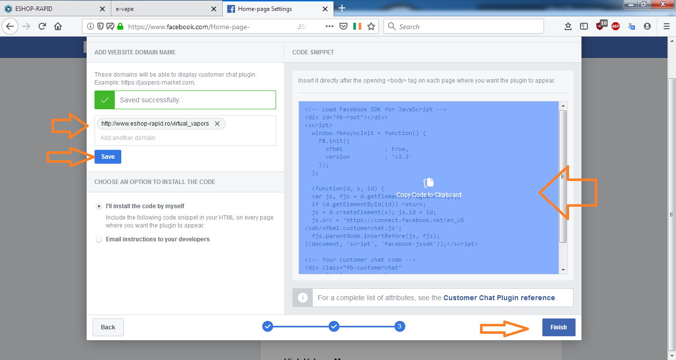Click the browser forward arrow
Image resolution: width=676 pixels, height=360 pixels.
click(x=26, y=26)
